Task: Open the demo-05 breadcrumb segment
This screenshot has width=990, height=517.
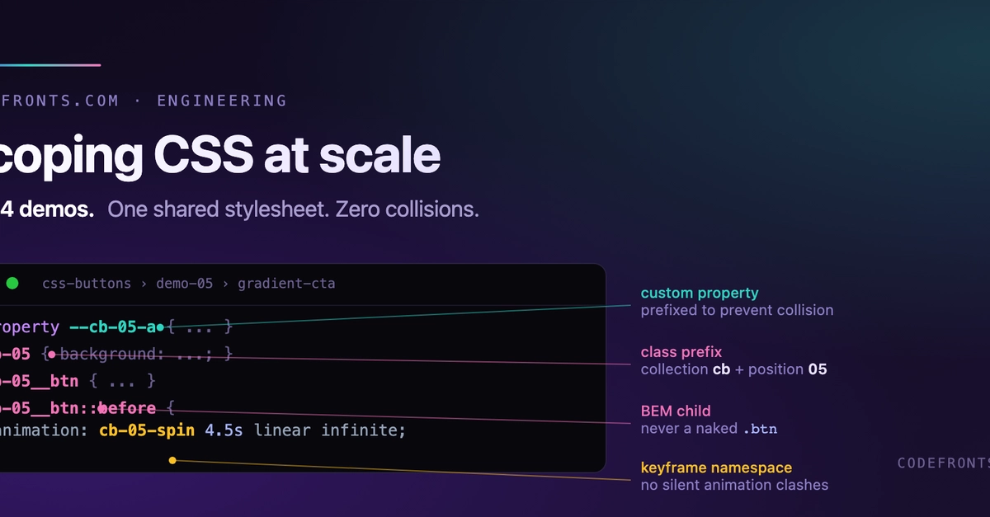Action: point(184,284)
